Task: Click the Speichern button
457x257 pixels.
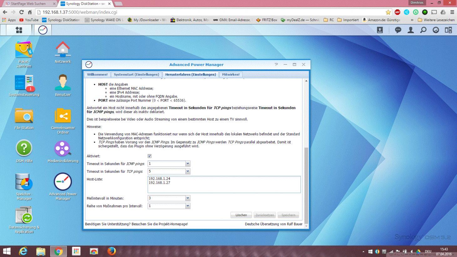Action: (x=288, y=215)
